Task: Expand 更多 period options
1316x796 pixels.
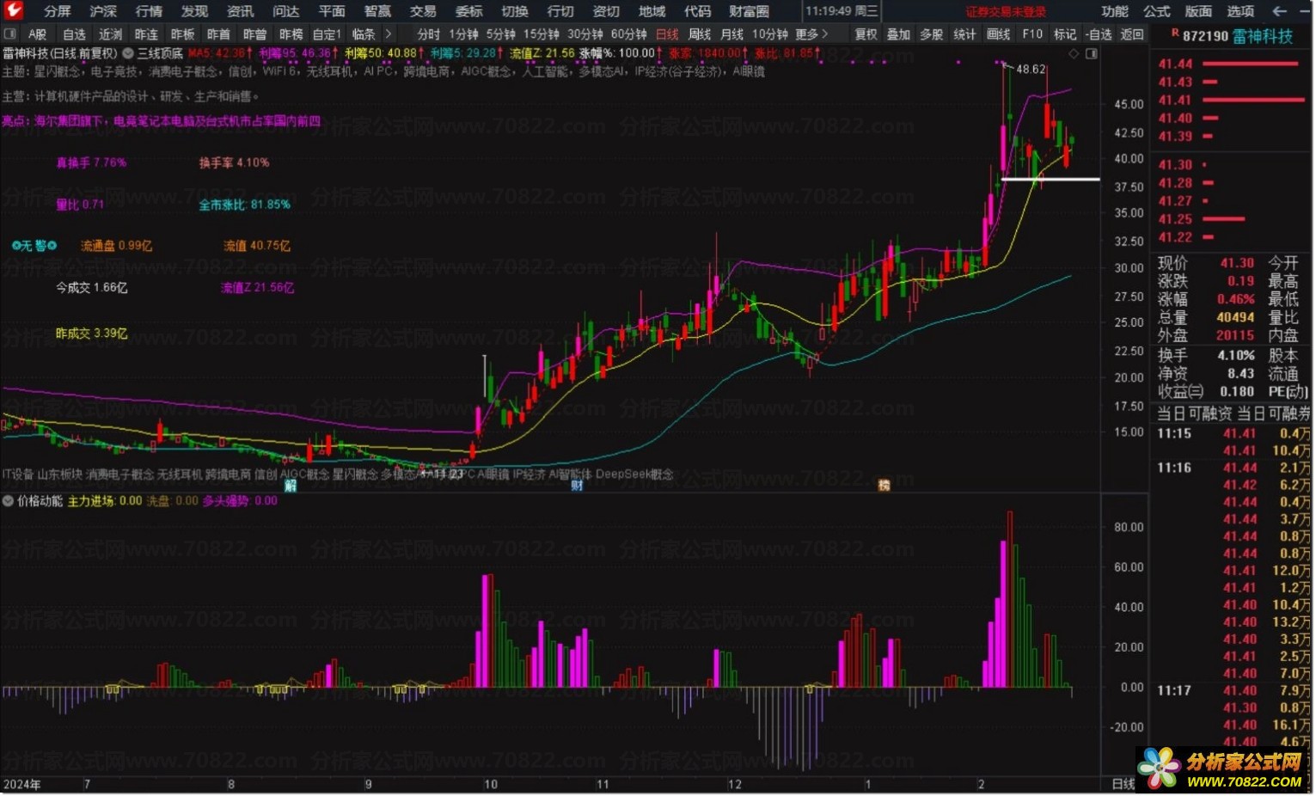Action: point(811,34)
